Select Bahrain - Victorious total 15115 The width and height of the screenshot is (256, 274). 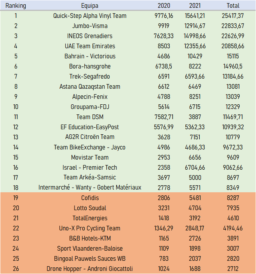coord(233,56)
